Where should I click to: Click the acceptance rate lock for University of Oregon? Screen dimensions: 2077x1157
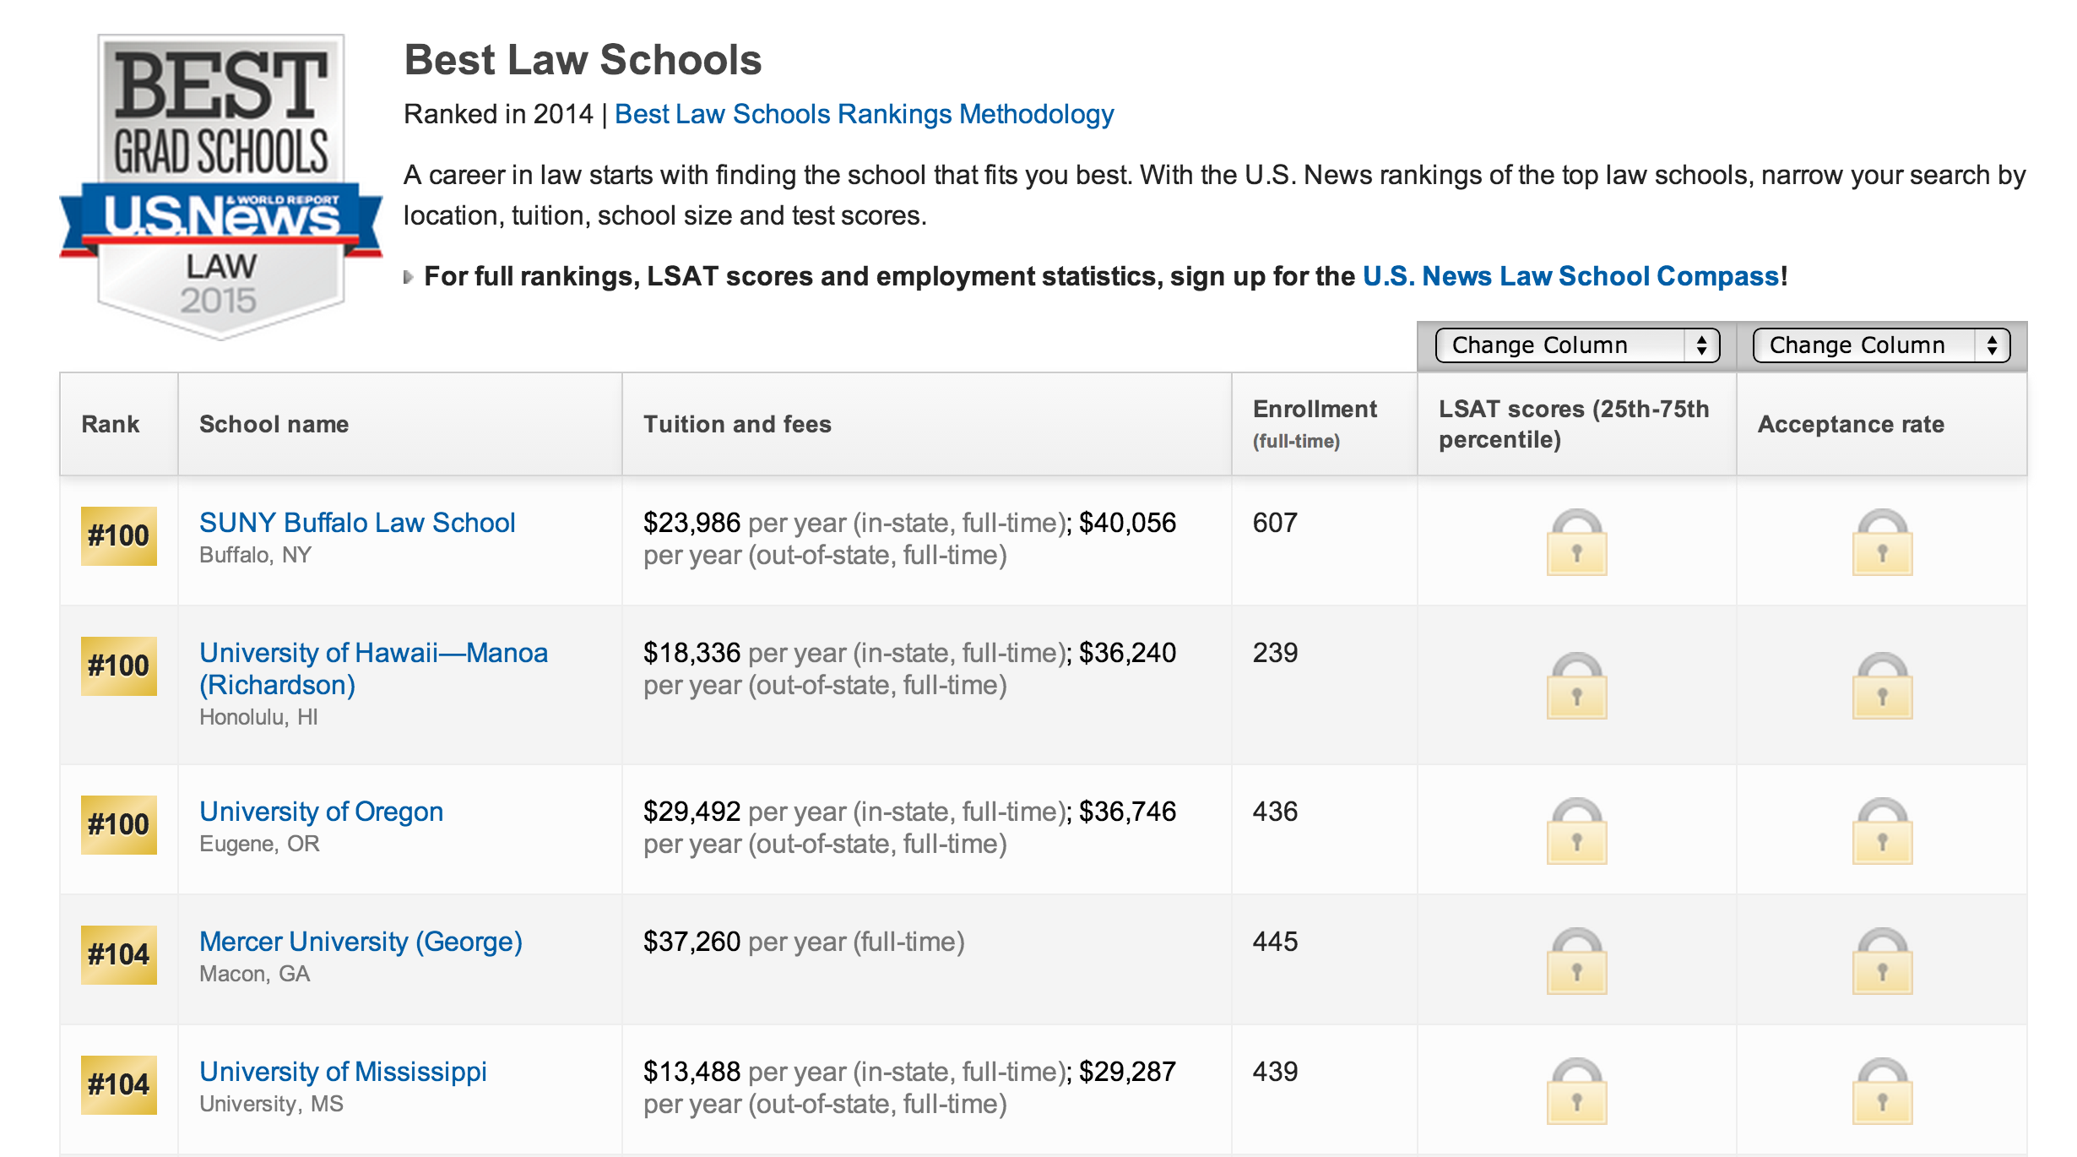[1882, 831]
